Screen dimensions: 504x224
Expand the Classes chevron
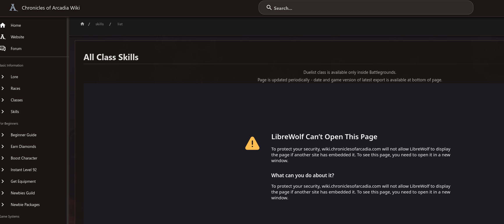click(x=3, y=100)
